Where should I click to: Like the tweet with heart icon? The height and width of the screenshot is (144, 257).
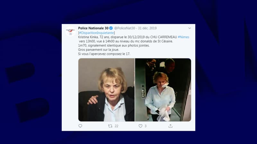coord(140,126)
